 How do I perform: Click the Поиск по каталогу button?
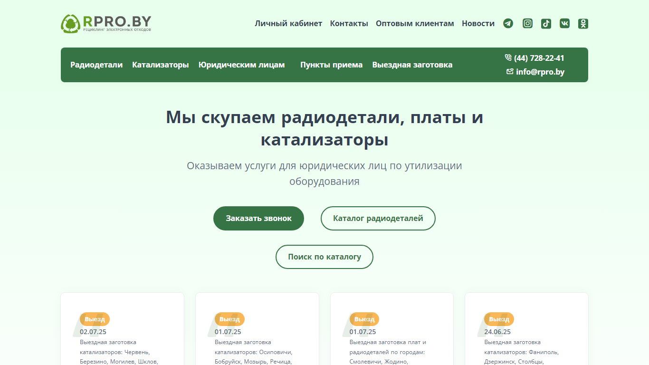[x=324, y=257]
